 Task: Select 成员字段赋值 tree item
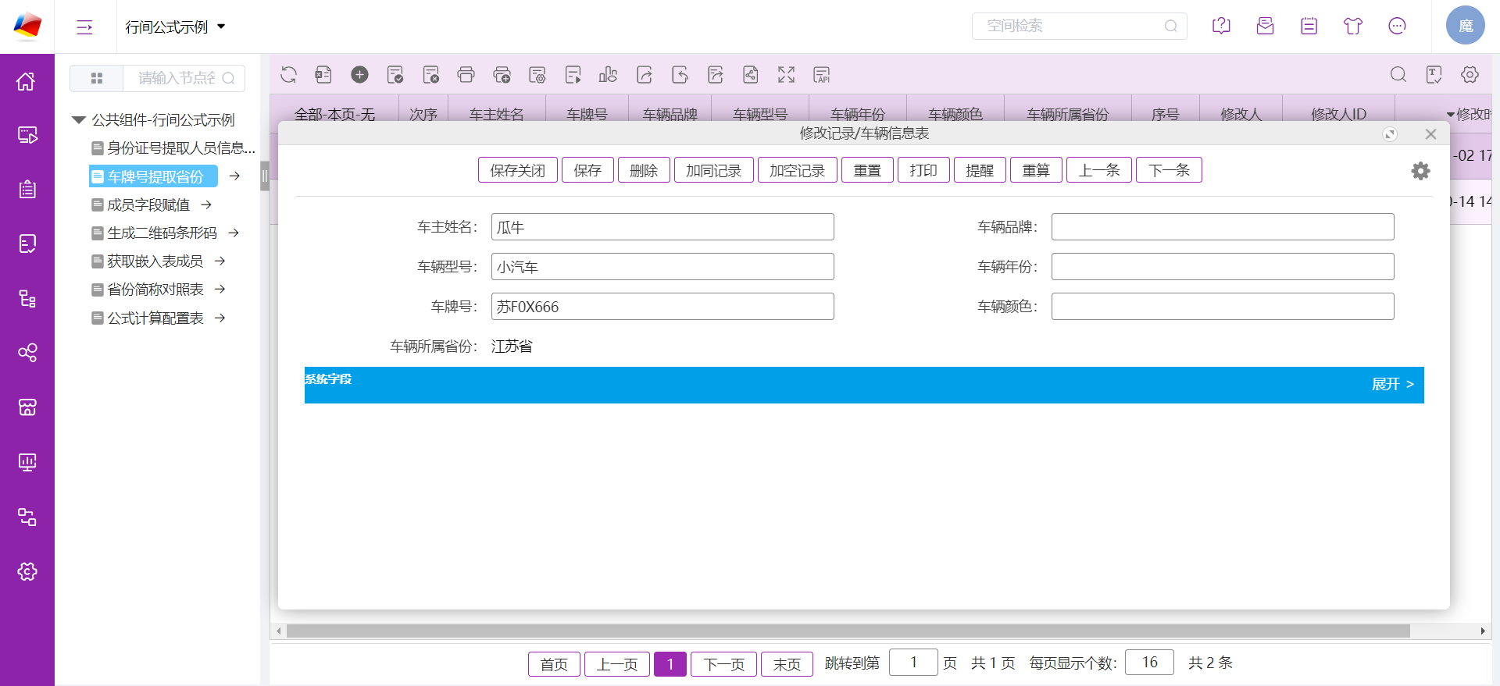click(x=141, y=204)
